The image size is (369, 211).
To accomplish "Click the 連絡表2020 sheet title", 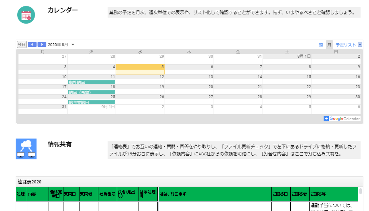I will 30,182.
